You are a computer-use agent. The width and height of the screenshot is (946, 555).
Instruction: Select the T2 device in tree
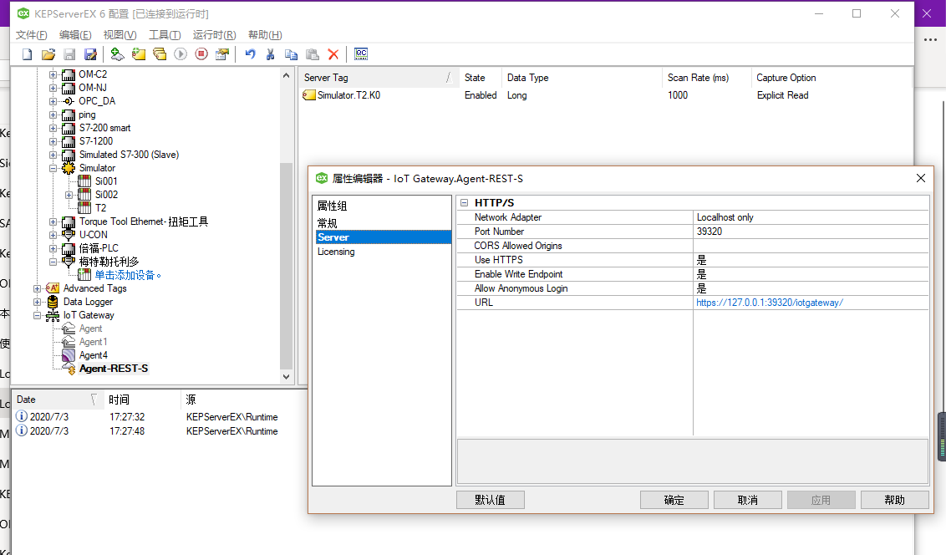pyautogui.click(x=101, y=208)
